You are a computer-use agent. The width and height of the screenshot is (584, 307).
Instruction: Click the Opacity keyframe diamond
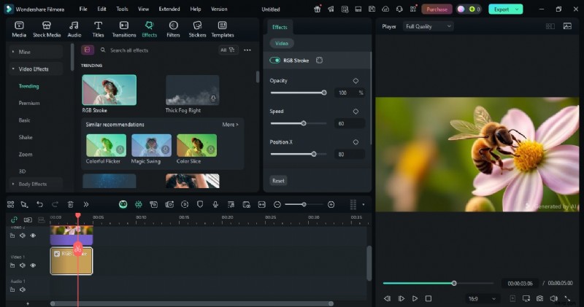[x=356, y=81]
